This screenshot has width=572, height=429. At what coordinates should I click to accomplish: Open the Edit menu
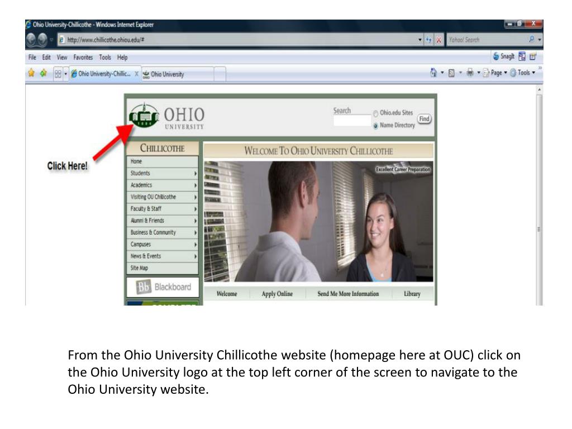tap(46, 58)
